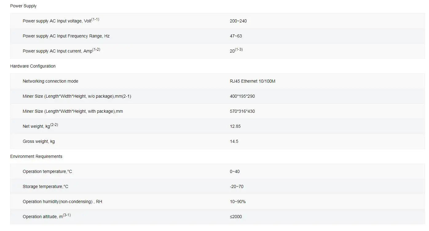The height and width of the screenshot is (231, 429).
Task: Click the Operation temperature row label
Action: click(x=47, y=171)
